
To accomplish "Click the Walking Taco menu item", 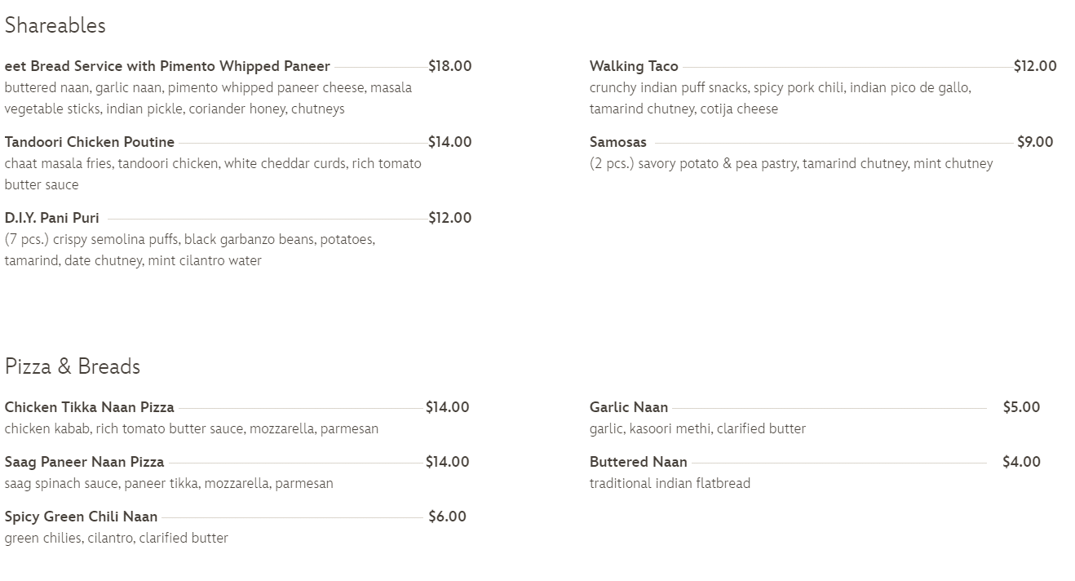I will 634,66.
